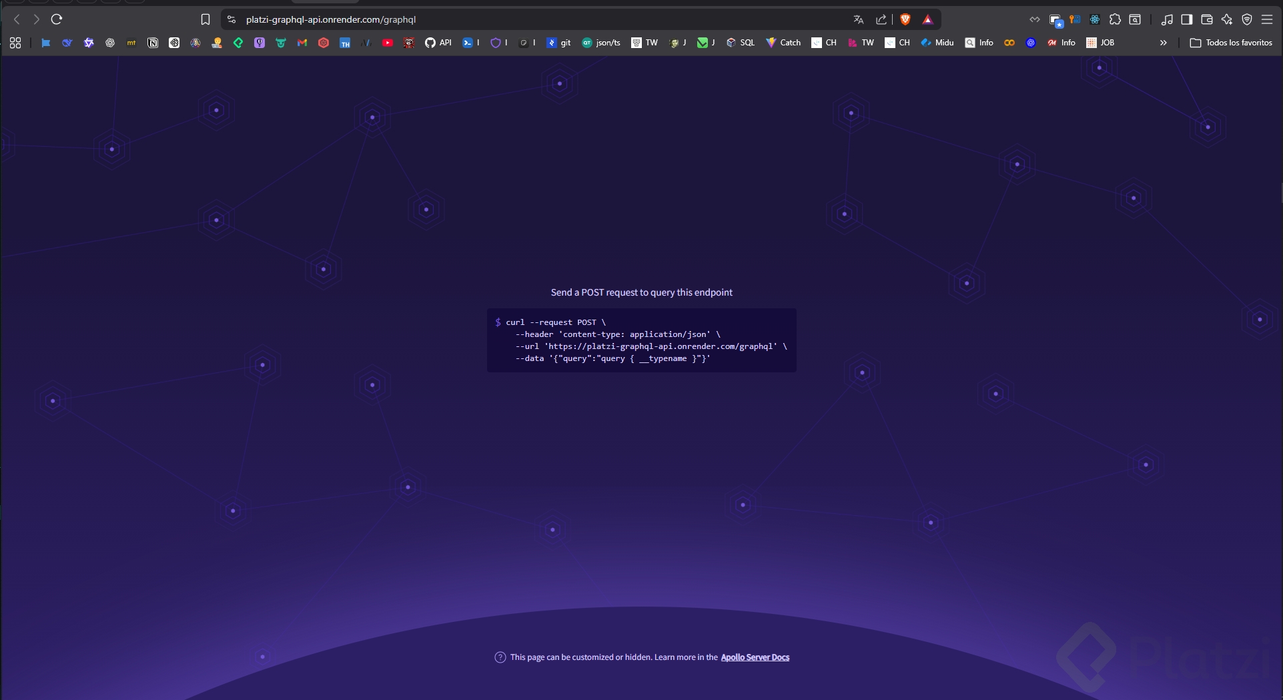1283x700 pixels.
Task: Open the Gmail bookmark
Action: (x=302, y=43)
